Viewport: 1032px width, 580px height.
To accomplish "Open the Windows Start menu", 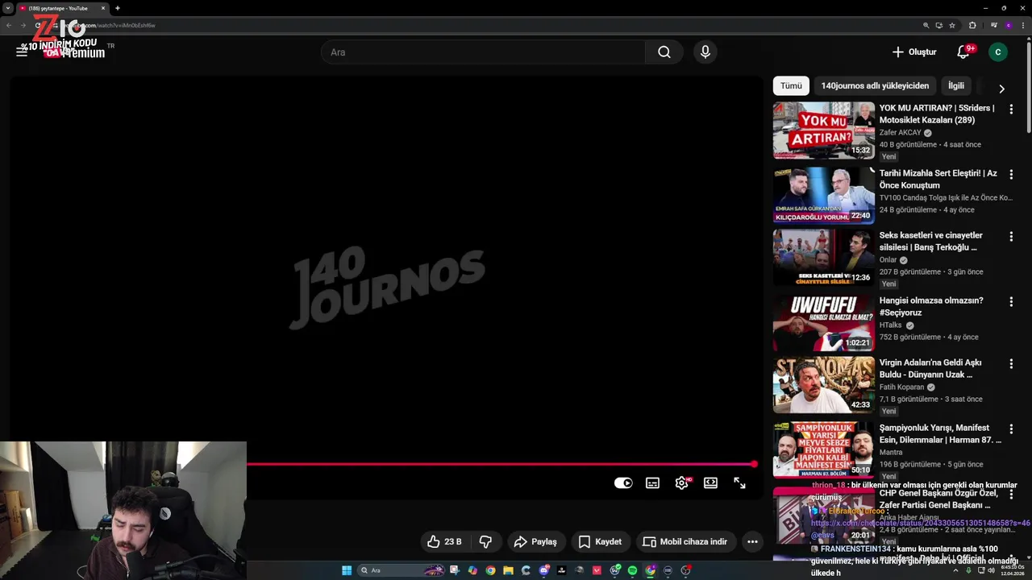I will pyautogui.click(x=347, y=570).
